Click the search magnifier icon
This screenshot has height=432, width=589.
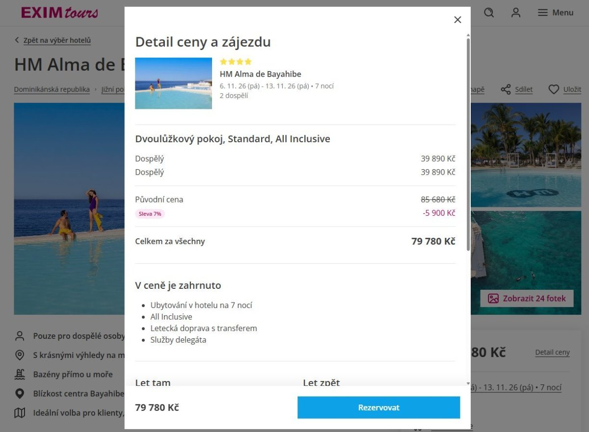[489, 13]
